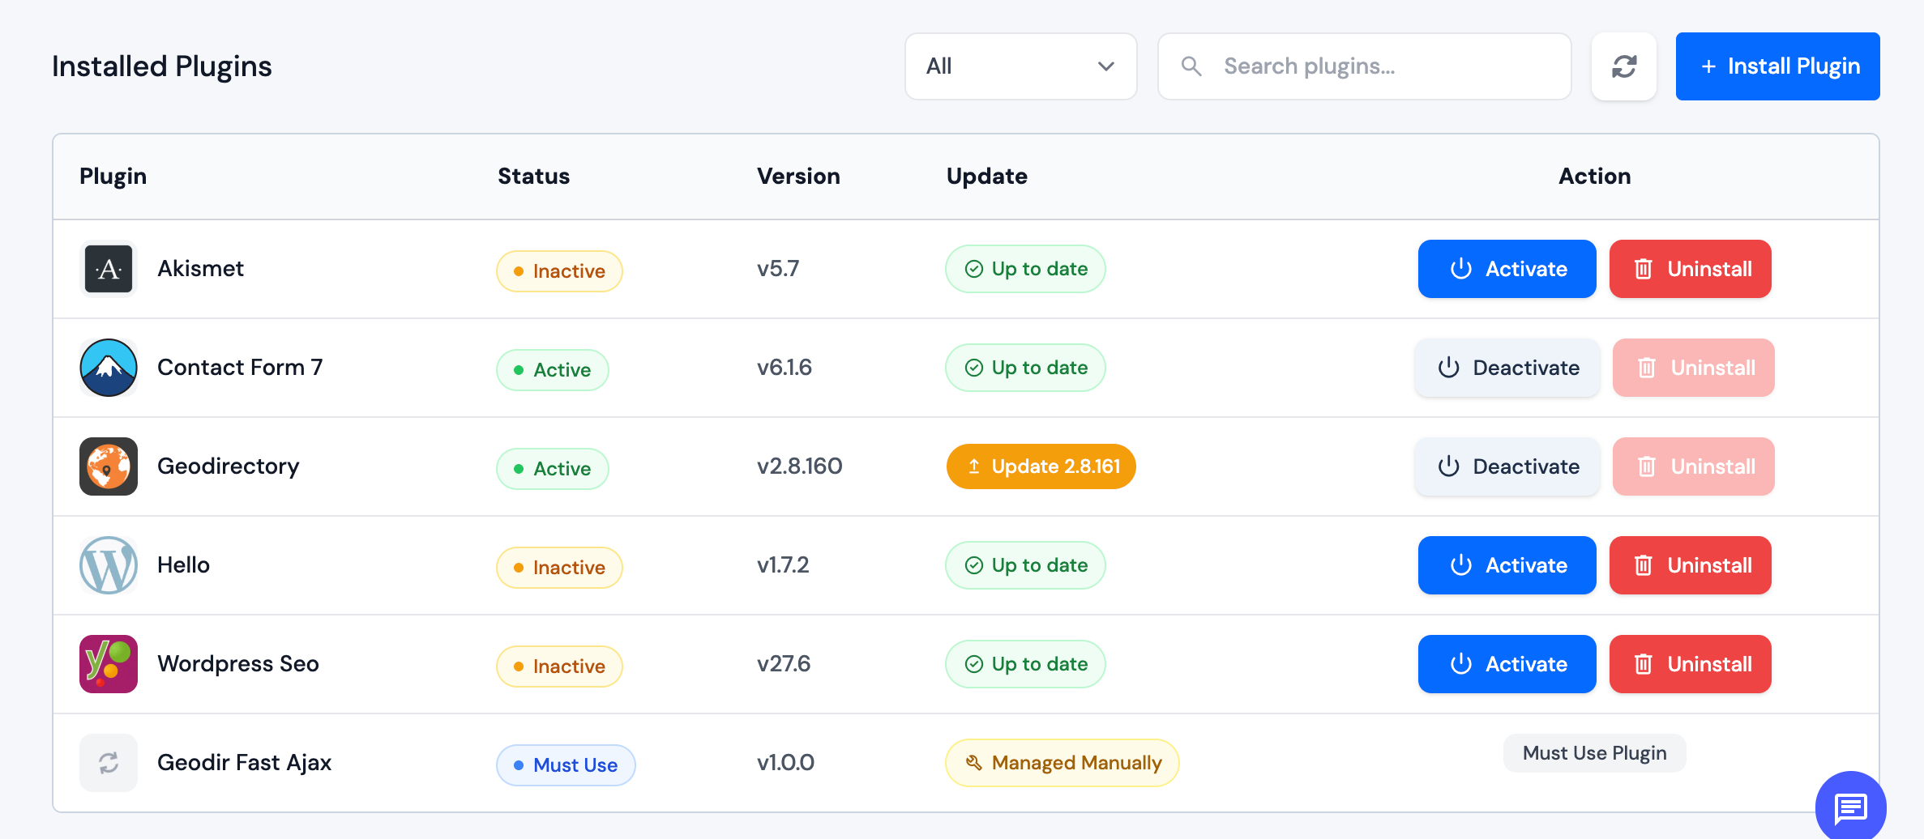1924x839 pixels.
Task: Click Contact Form 7's Up to date badge
Action: 1025,368
